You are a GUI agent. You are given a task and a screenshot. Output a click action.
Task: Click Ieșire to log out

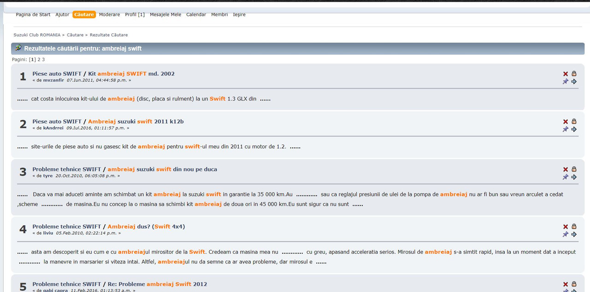pos(239,15)
